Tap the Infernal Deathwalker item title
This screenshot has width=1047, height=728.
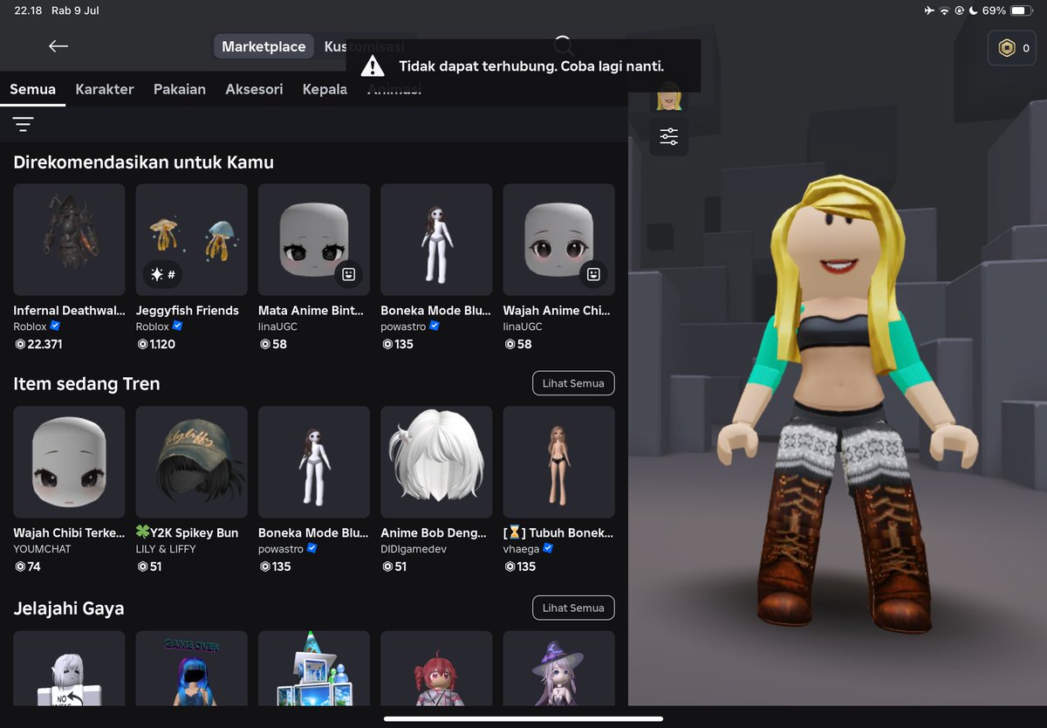click(69, 310)
